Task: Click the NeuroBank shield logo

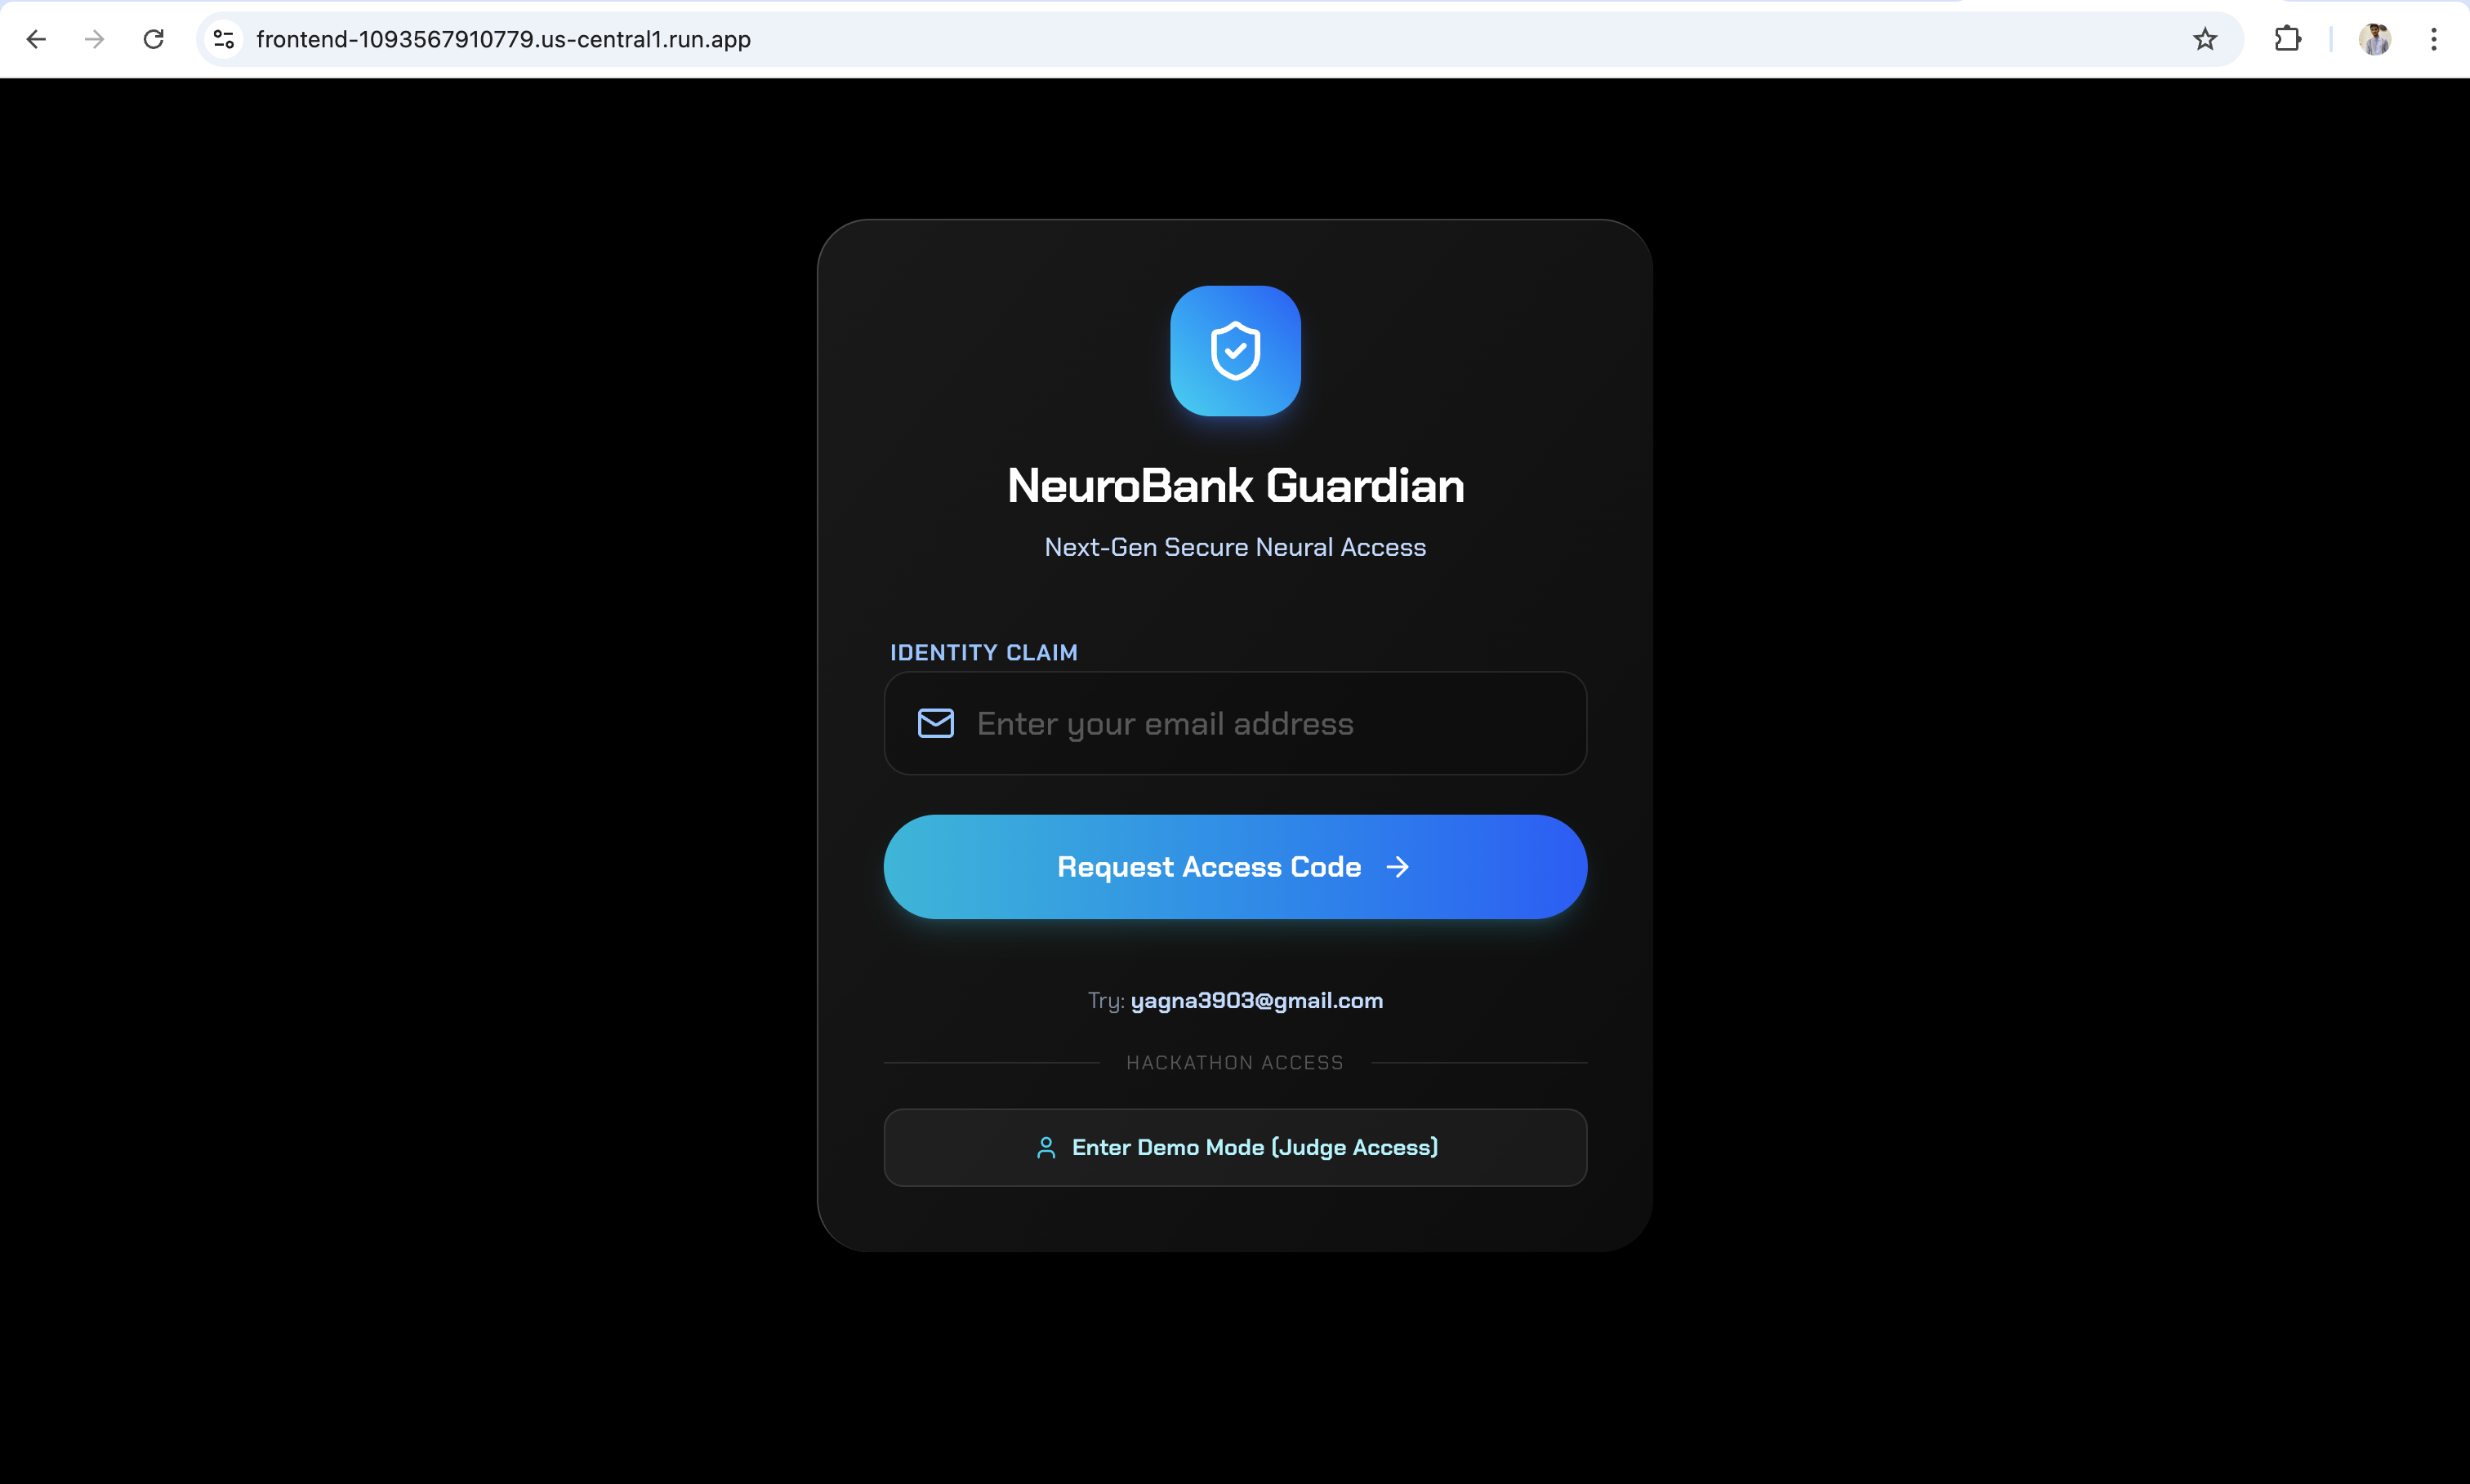Action: pyautogui.click(x=1236, y=351)
